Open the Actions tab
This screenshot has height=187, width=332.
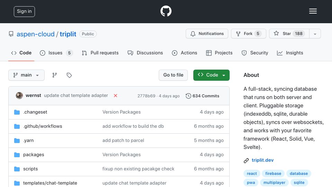[184, 53]
